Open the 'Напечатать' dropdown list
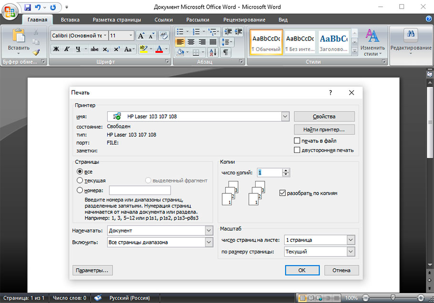The image size is (434, 303). 208,231
